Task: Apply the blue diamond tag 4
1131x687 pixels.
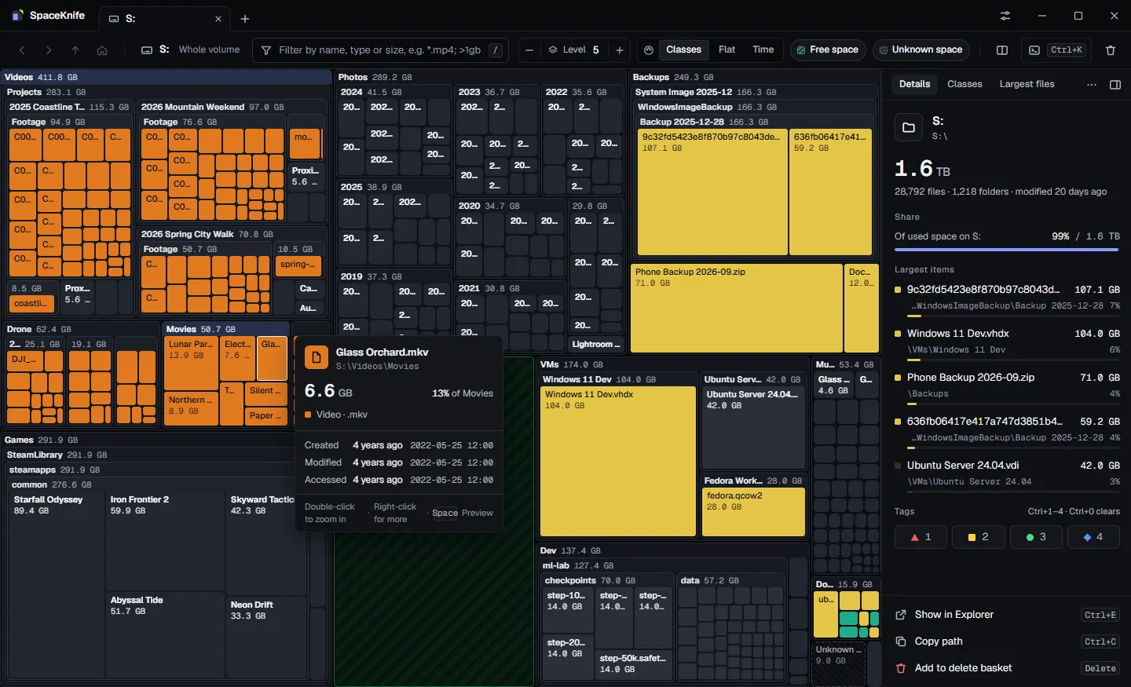Action: [x=1093, y=537]
